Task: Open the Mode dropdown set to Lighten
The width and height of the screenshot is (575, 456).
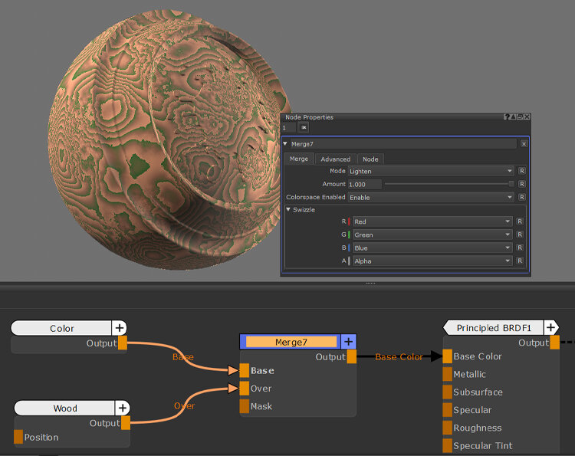Action: pos(430,171)
